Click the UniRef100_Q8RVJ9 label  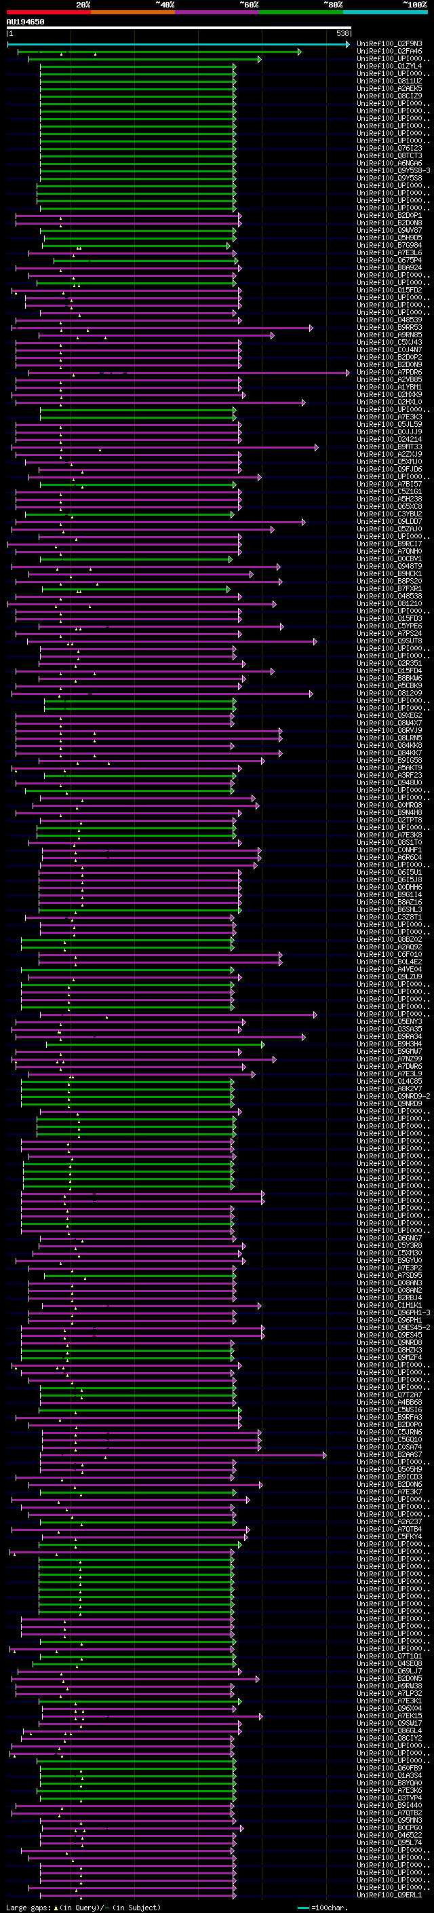389,731
